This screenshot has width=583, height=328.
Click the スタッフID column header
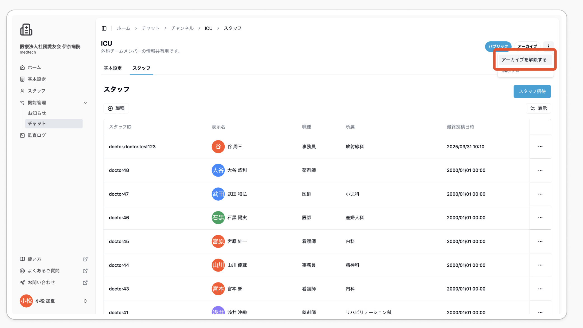click(120, 127)
